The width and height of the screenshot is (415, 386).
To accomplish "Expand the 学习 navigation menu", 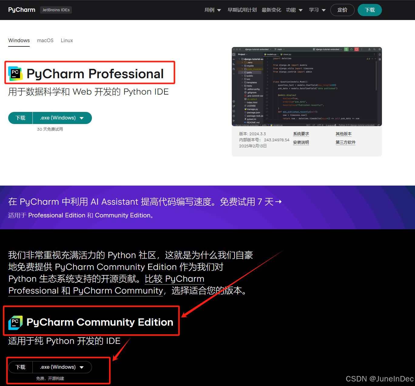I will pos(317,10).
